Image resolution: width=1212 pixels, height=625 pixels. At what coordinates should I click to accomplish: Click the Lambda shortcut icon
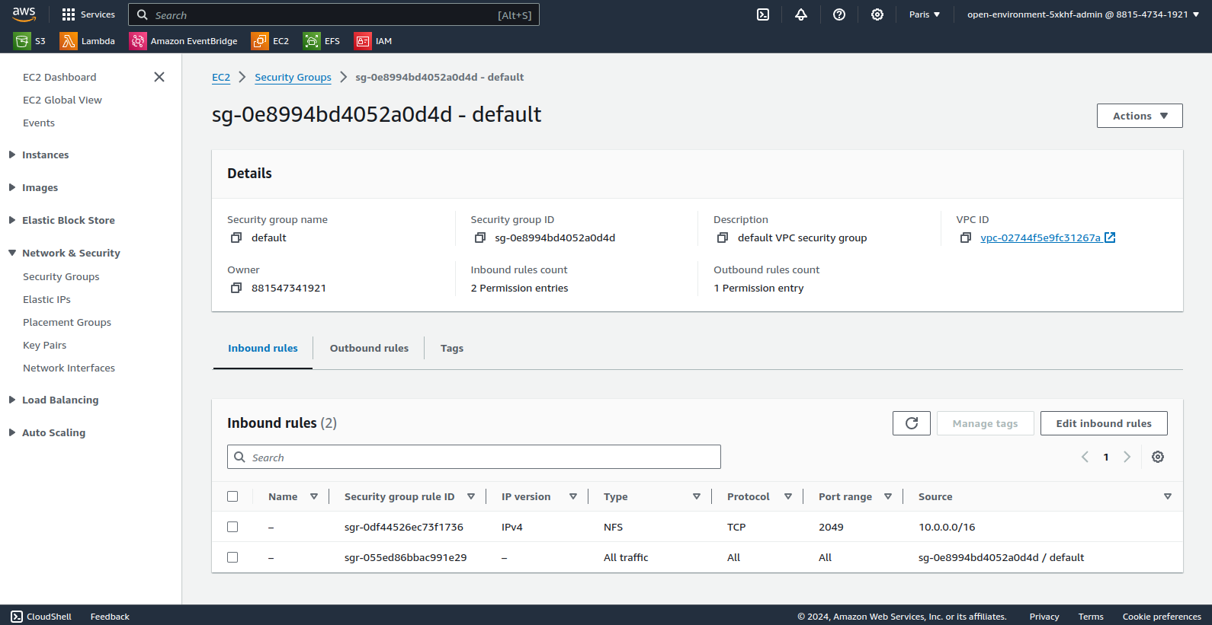(x=69, y=41)
